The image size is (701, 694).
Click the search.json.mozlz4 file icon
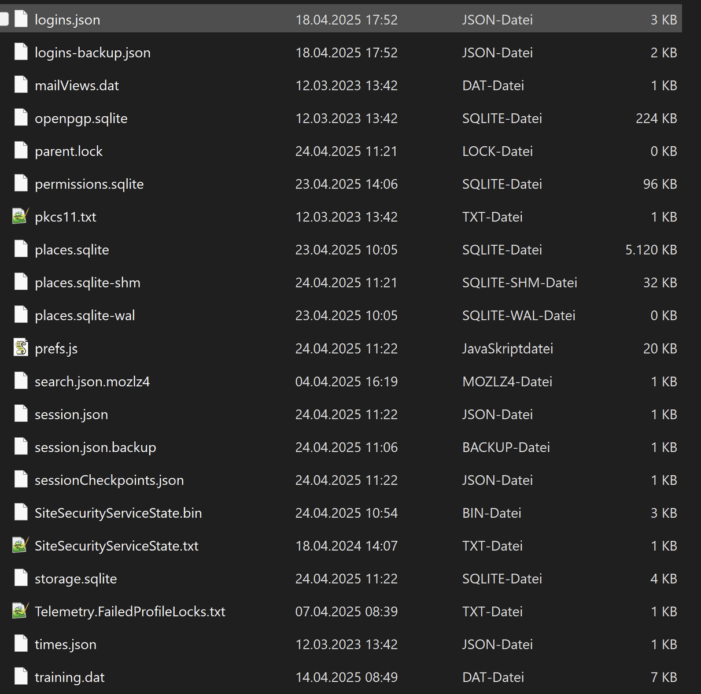(x=21, y=381)
